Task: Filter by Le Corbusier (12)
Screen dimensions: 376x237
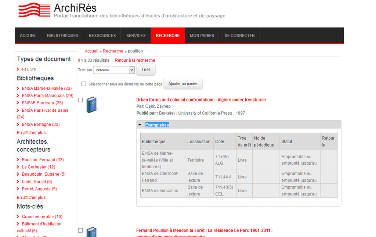Action: click(x=38, y=167)
